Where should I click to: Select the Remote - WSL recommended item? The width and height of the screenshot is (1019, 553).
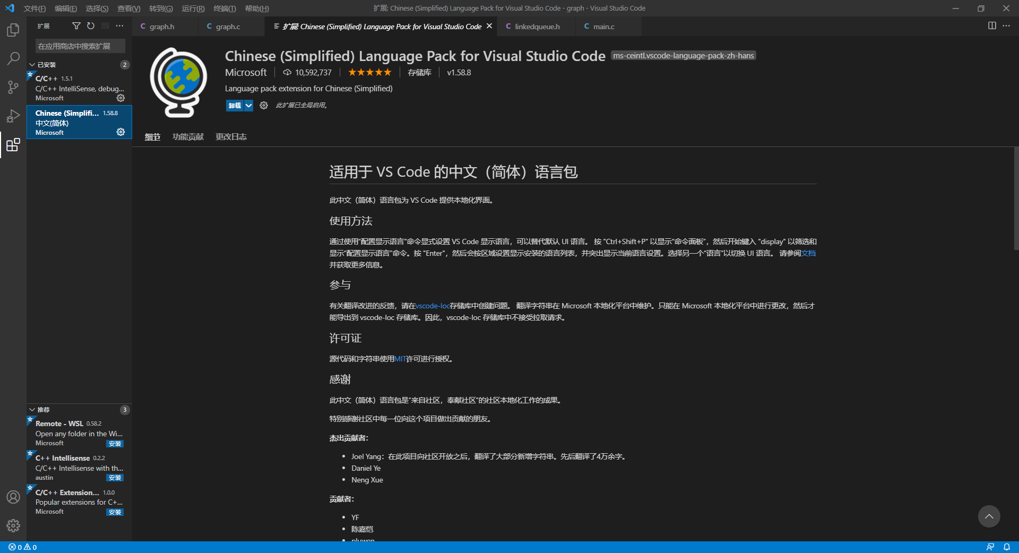point(79,433)
